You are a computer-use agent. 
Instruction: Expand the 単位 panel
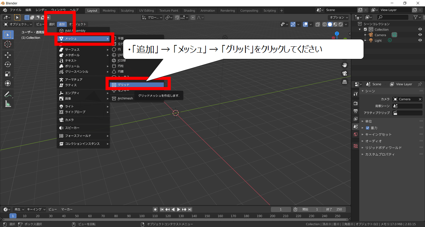tap(369, 121)
